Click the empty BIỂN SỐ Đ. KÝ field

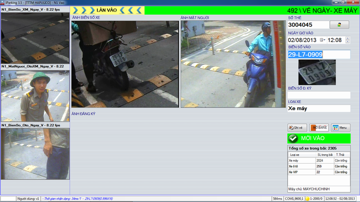point(319,95)
